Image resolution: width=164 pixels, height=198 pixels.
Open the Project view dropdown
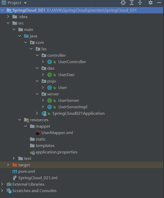25,3
